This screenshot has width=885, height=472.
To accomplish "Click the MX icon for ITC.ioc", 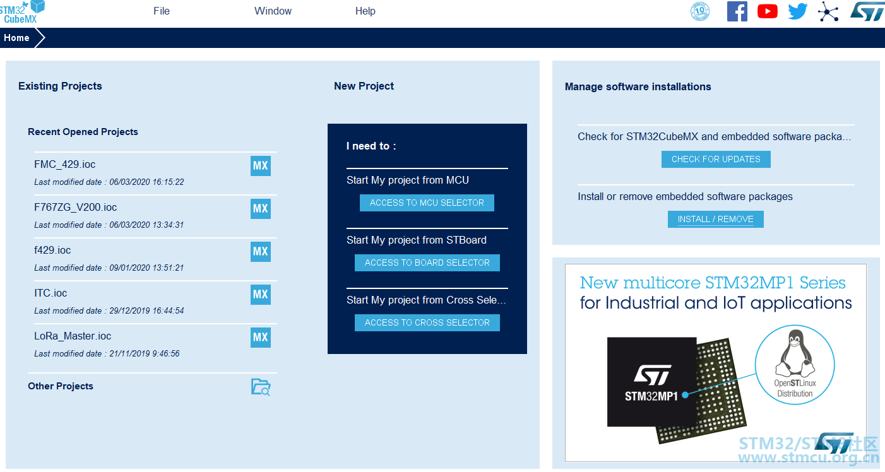I will pyautogui.click(x=261, y=295).
